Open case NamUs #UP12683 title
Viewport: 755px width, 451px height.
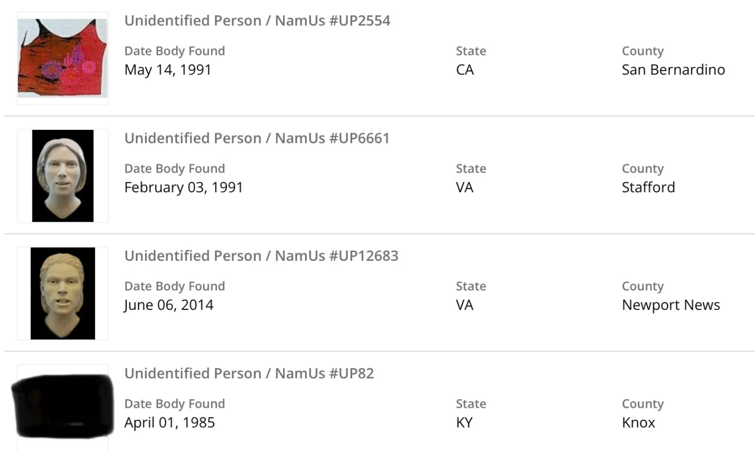click(x=261, y=255)
